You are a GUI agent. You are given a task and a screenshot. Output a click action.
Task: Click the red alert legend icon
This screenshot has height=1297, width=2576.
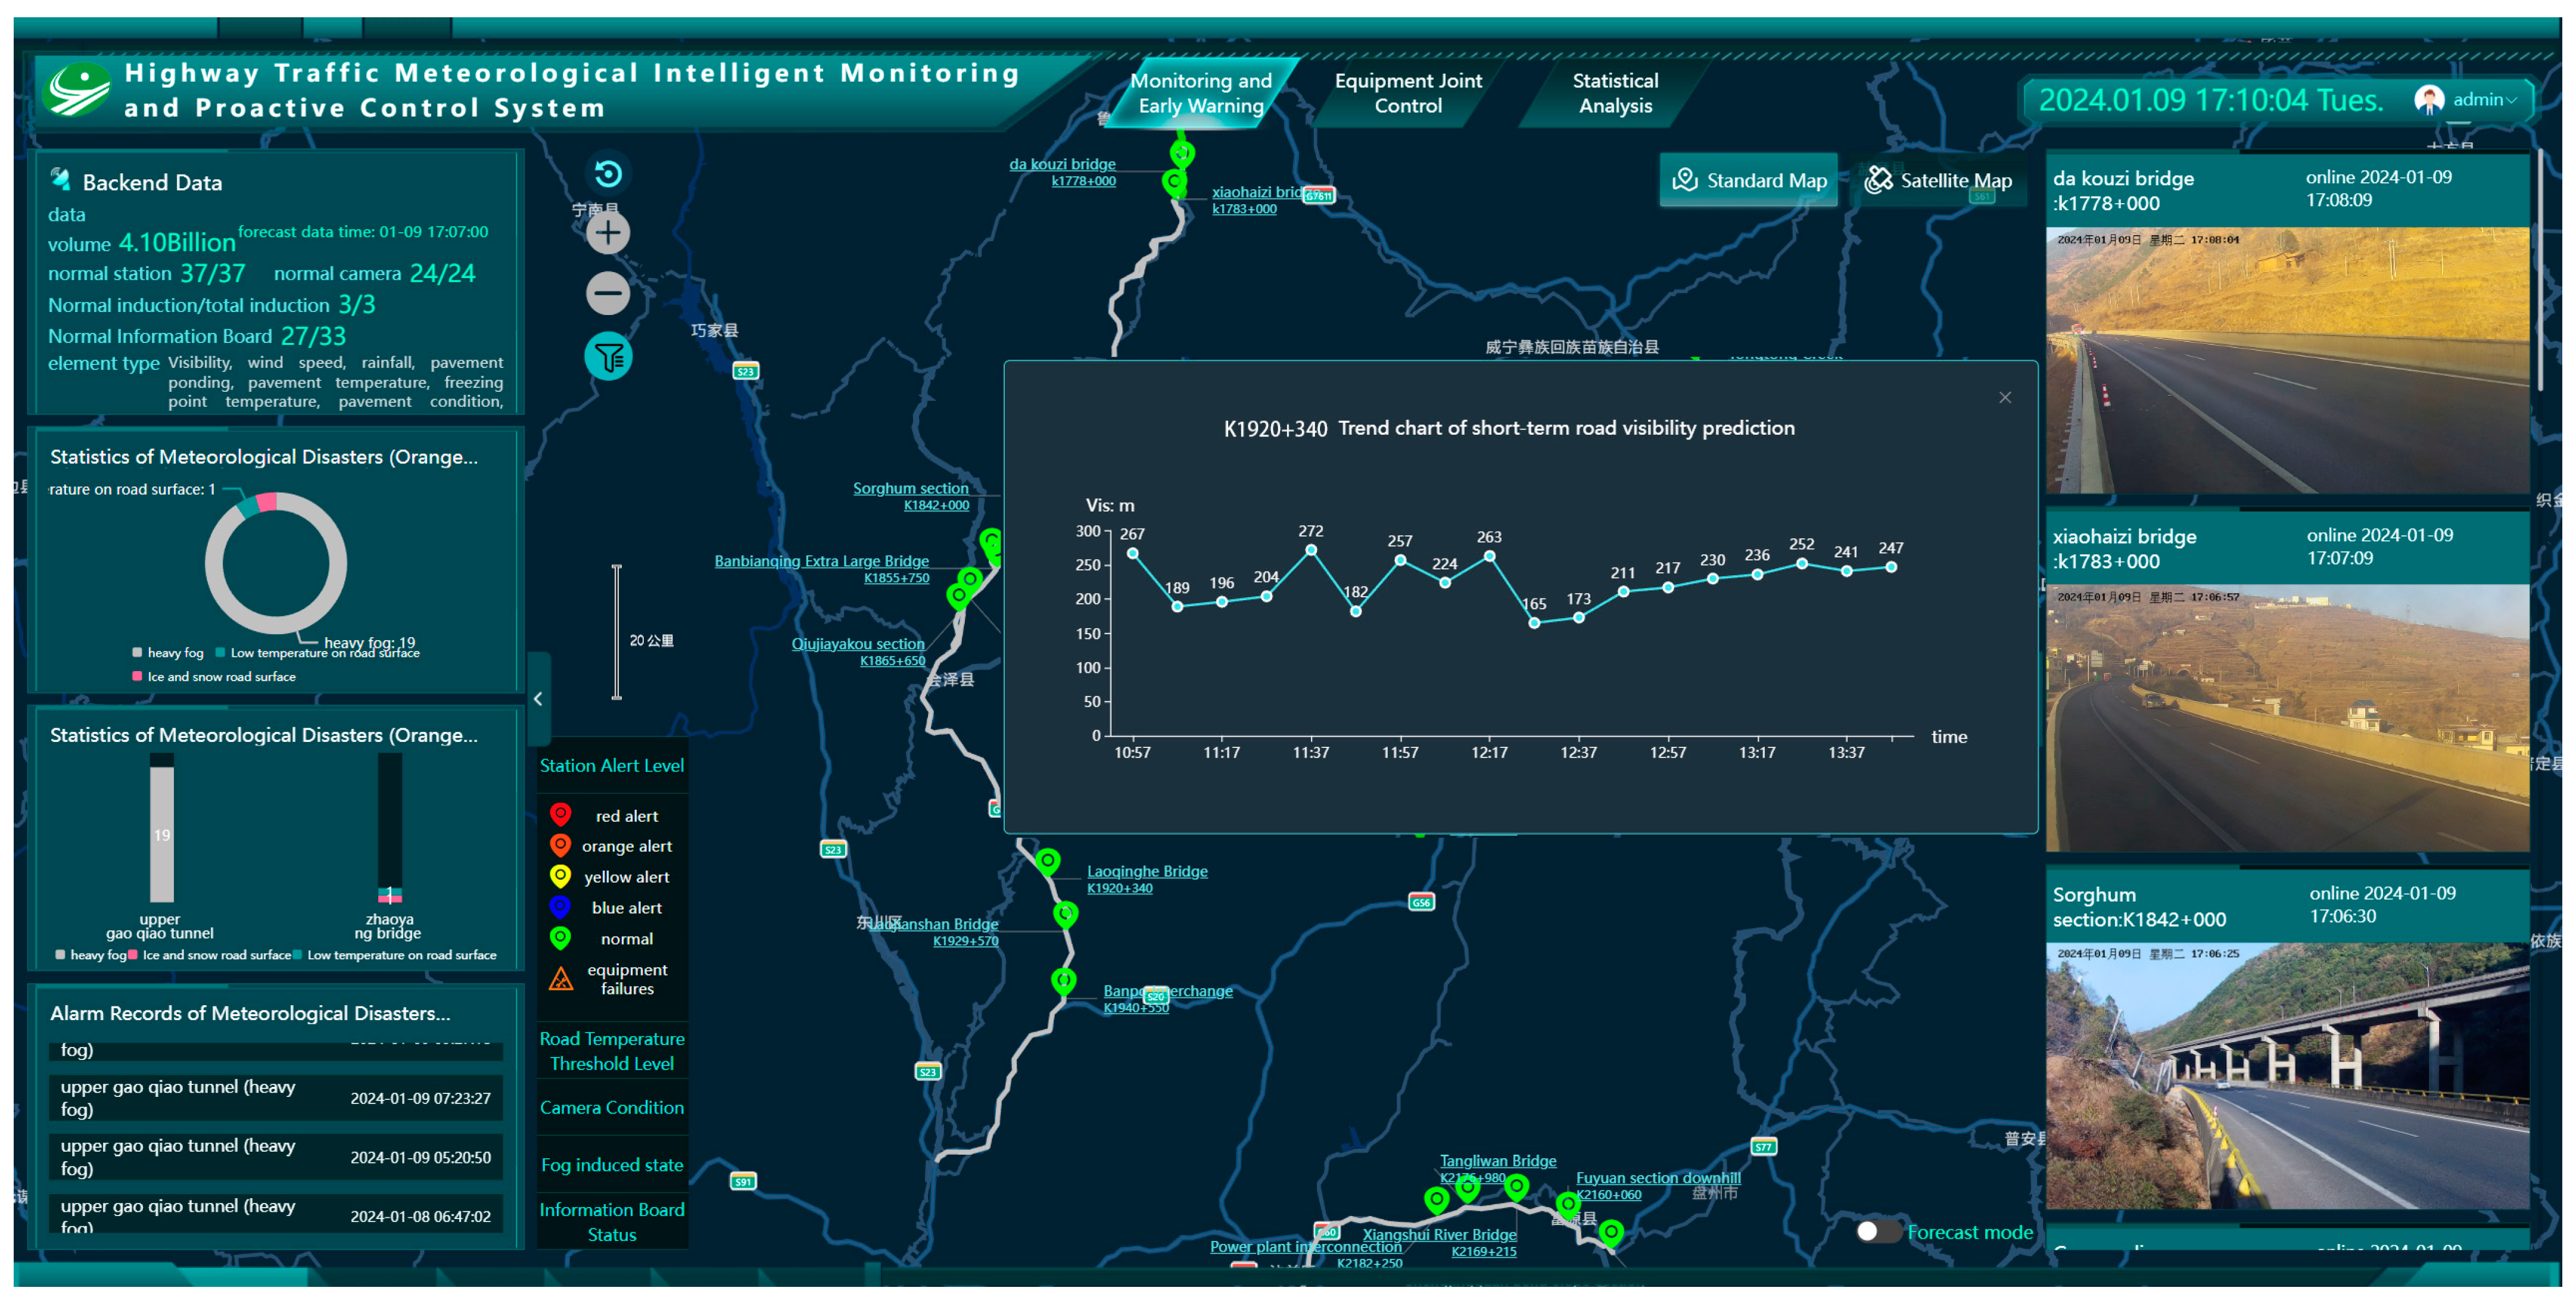(x=560, y=814)
